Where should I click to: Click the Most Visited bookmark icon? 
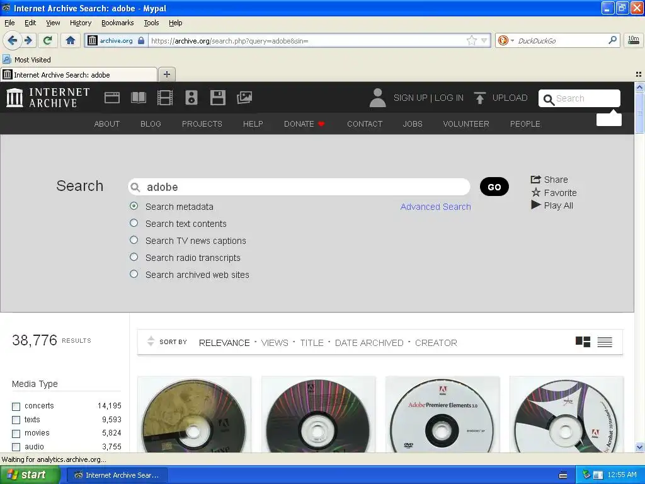[6, 59]
